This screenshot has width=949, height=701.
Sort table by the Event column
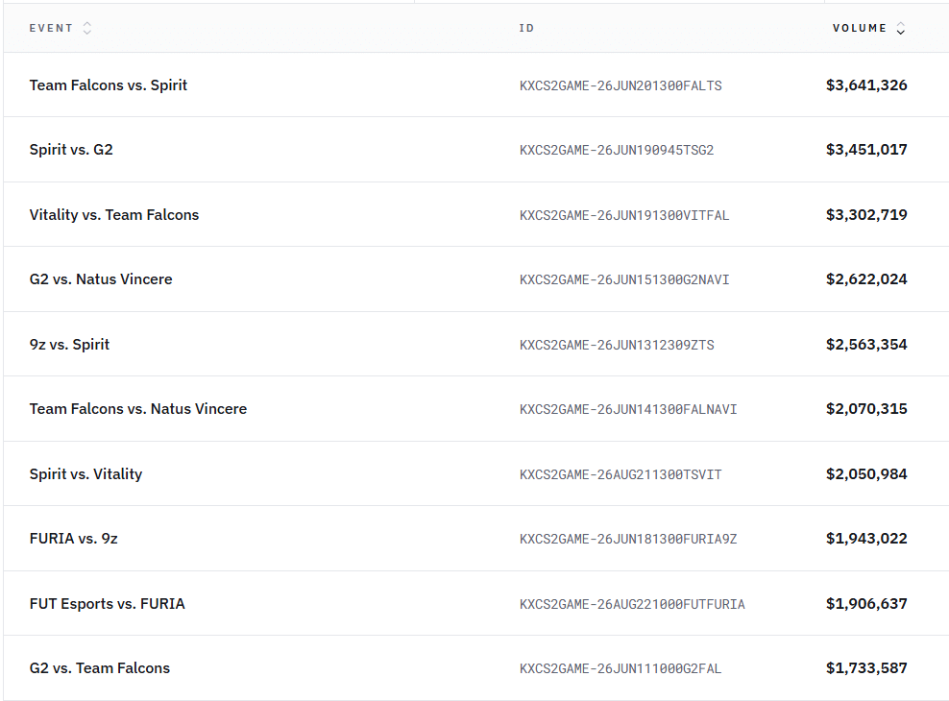point(87,29)
